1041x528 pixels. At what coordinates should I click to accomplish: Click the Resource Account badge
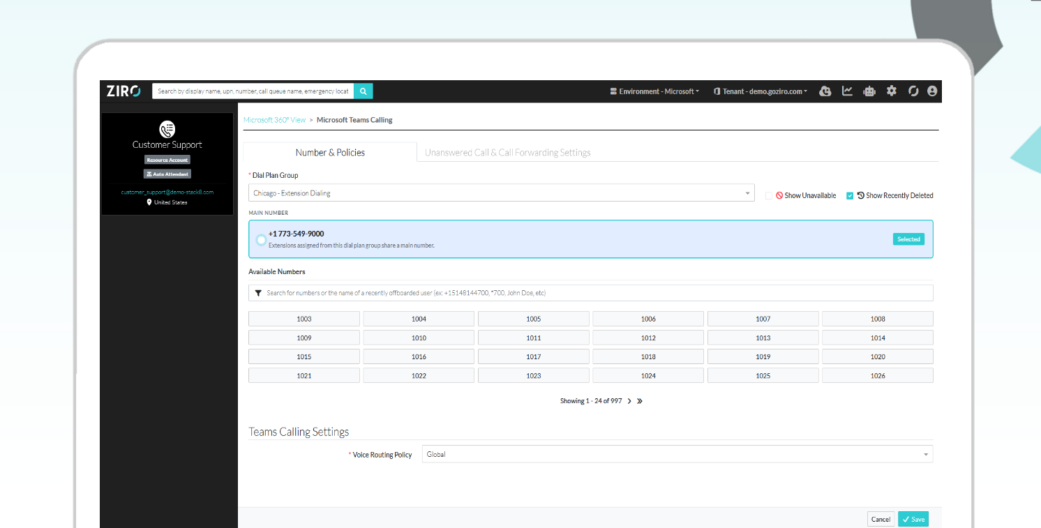point(167,160)
